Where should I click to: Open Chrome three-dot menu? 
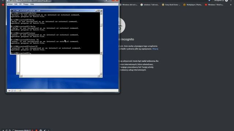click(x=231, y=1)
